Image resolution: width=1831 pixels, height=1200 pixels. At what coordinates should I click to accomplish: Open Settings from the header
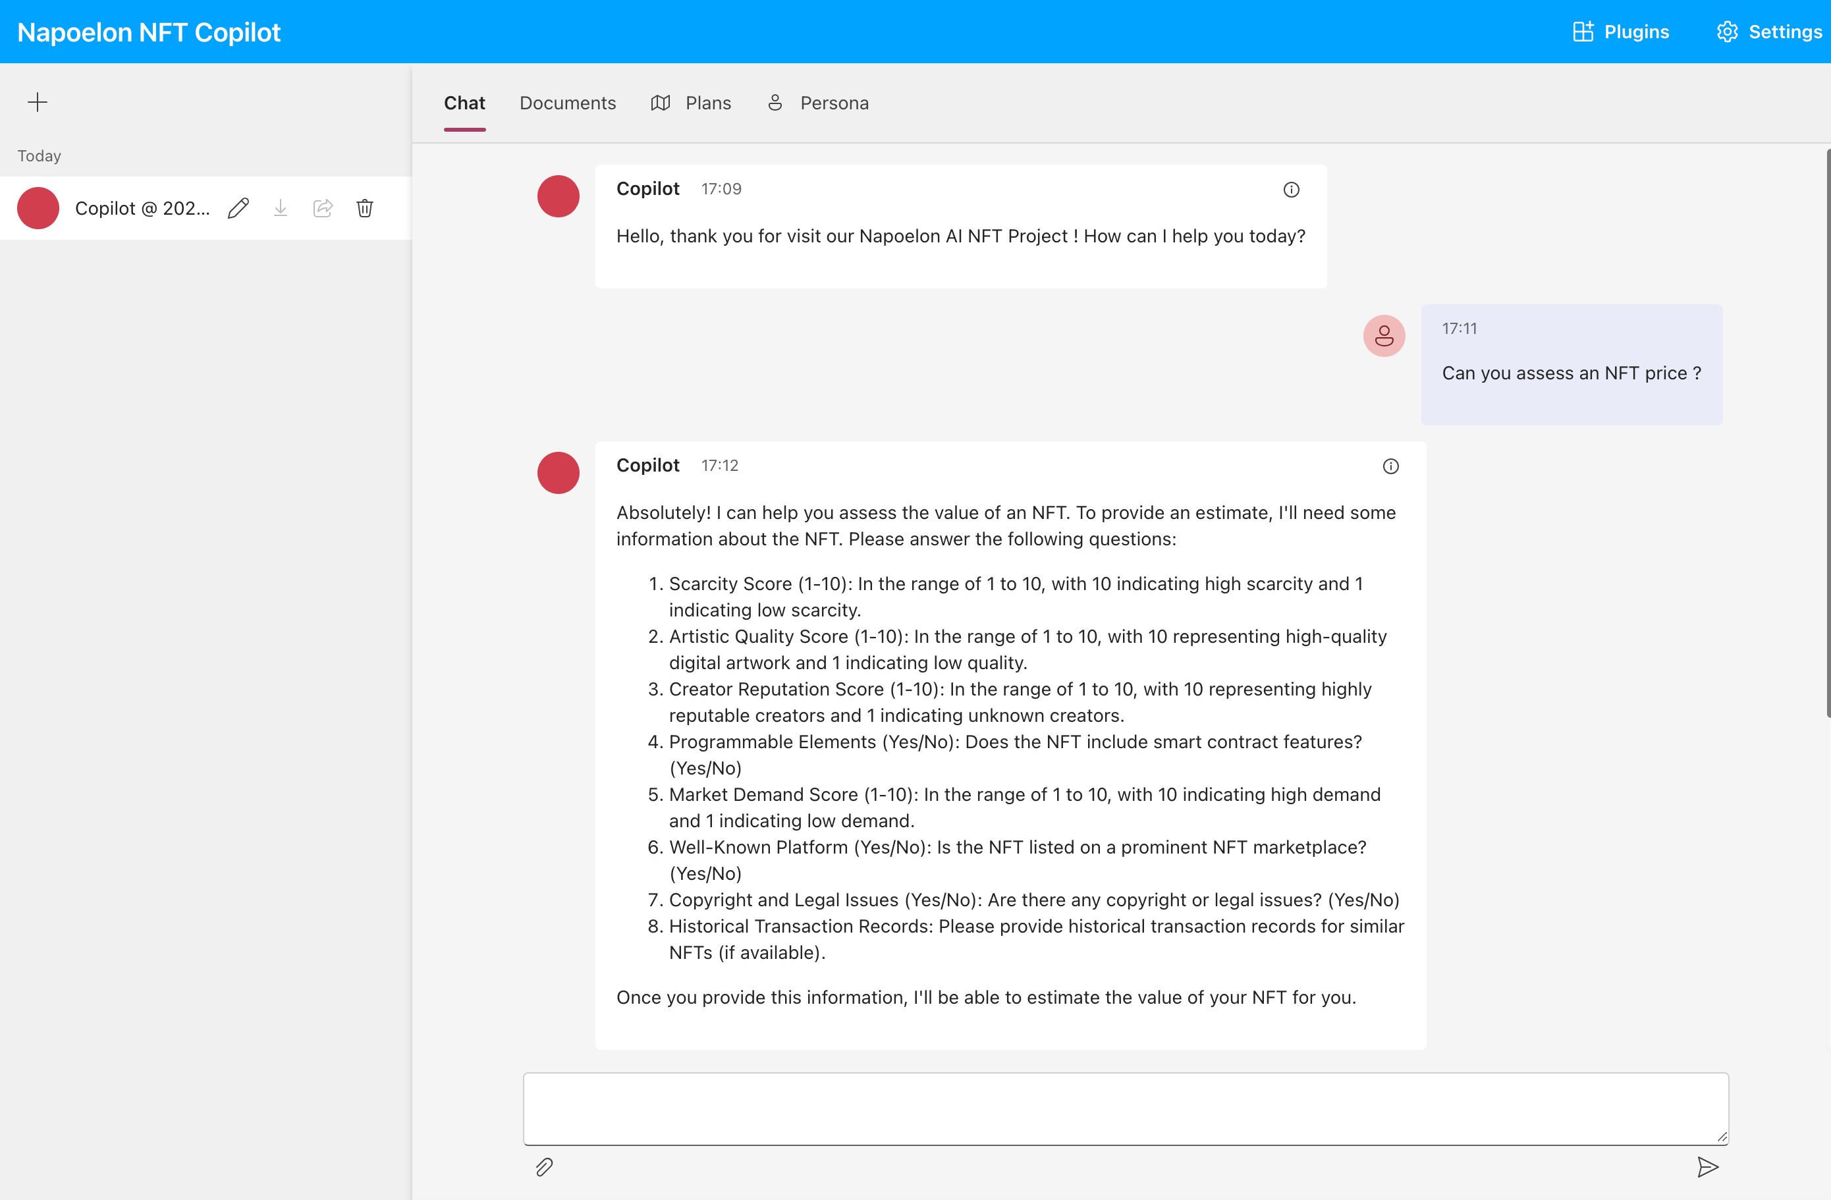1770,32
